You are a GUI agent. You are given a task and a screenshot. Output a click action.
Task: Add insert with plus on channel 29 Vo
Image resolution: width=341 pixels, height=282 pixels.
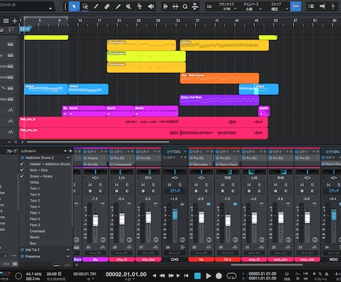212,151
